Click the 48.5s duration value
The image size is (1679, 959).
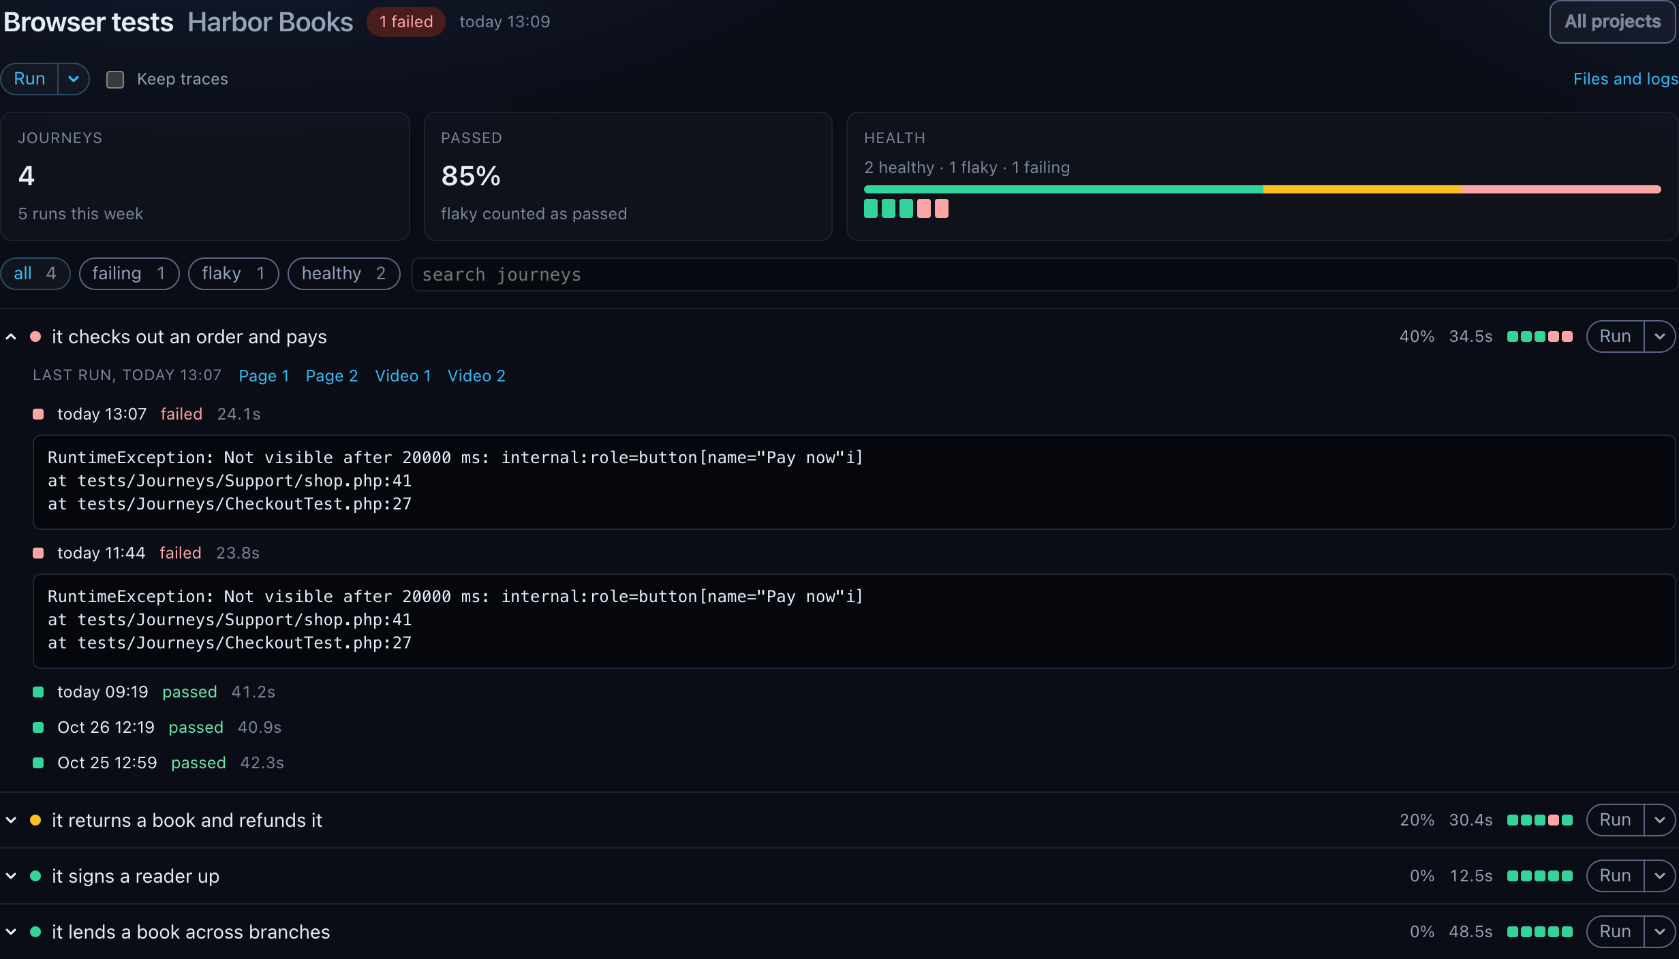point(1470,932)
